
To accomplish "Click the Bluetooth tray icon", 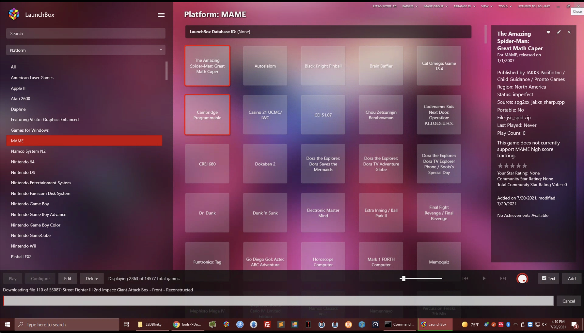I will (x=508, y=325).
